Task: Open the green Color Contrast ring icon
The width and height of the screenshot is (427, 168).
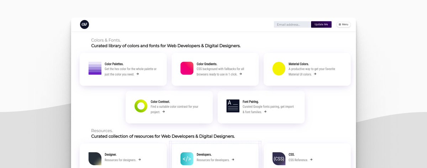Action: click(141, 106)
